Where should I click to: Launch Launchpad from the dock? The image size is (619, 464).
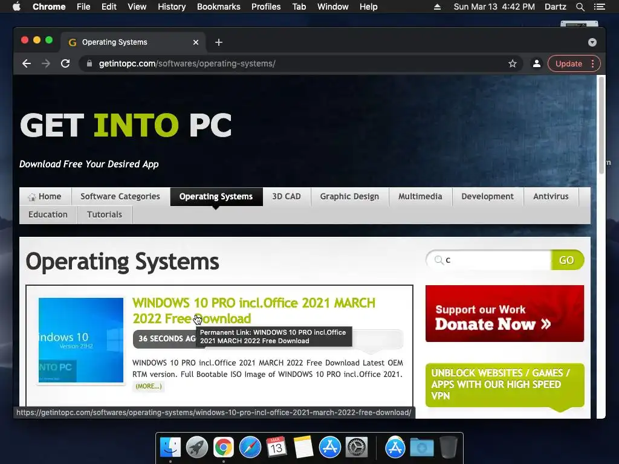click(196, 448)
